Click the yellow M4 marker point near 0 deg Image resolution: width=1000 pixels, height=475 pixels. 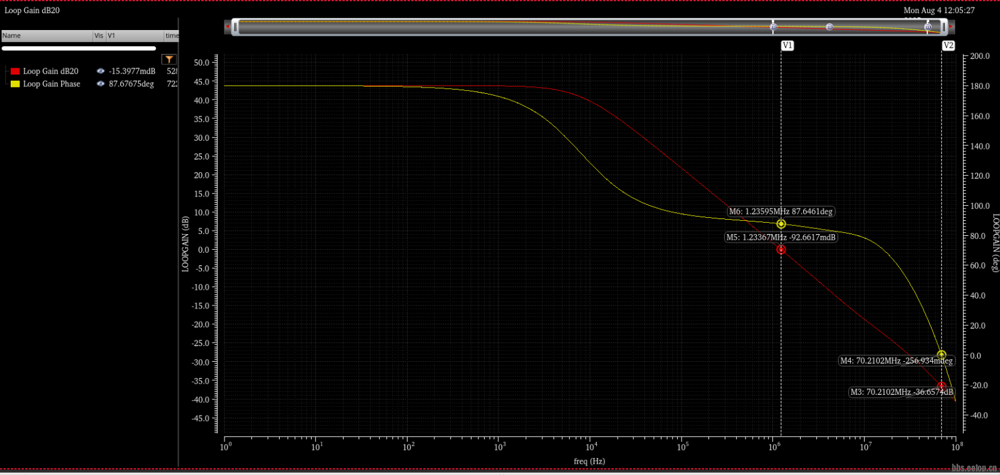coord(941,355)
